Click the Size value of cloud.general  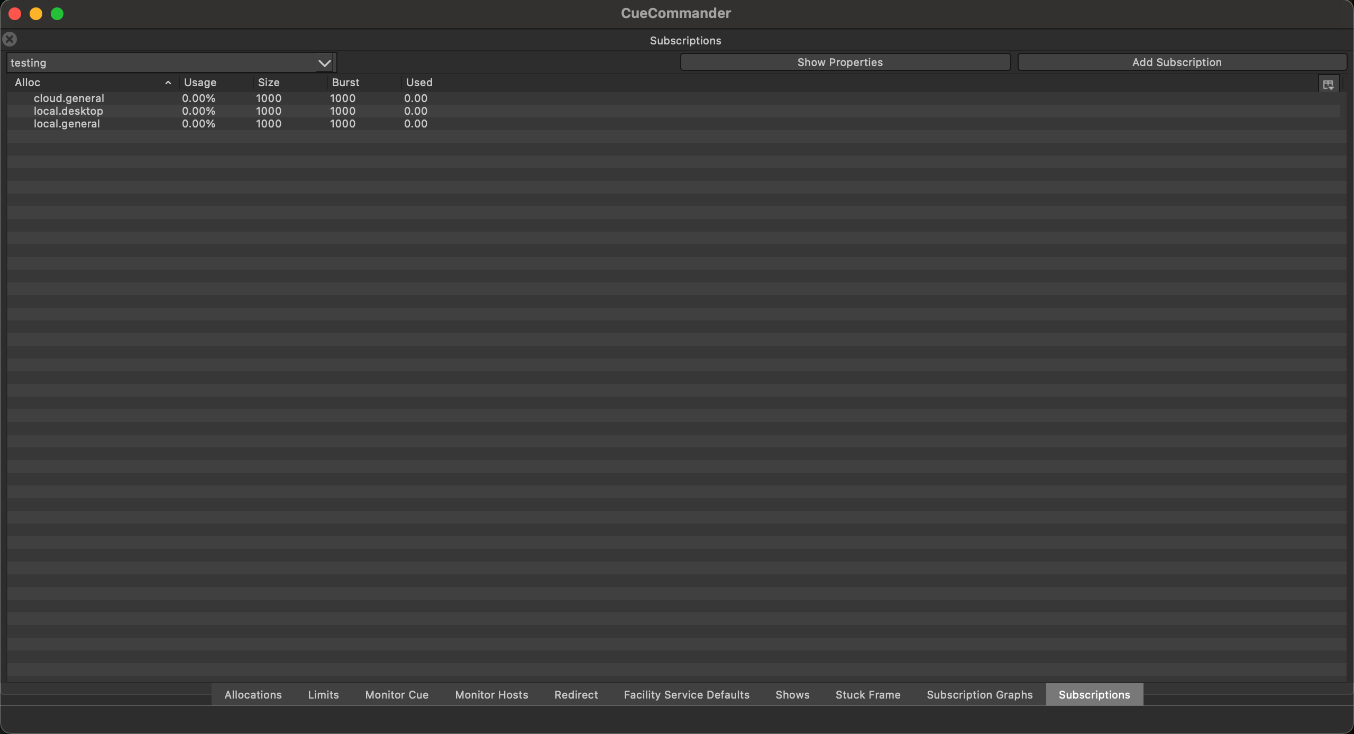pos(269,98)
